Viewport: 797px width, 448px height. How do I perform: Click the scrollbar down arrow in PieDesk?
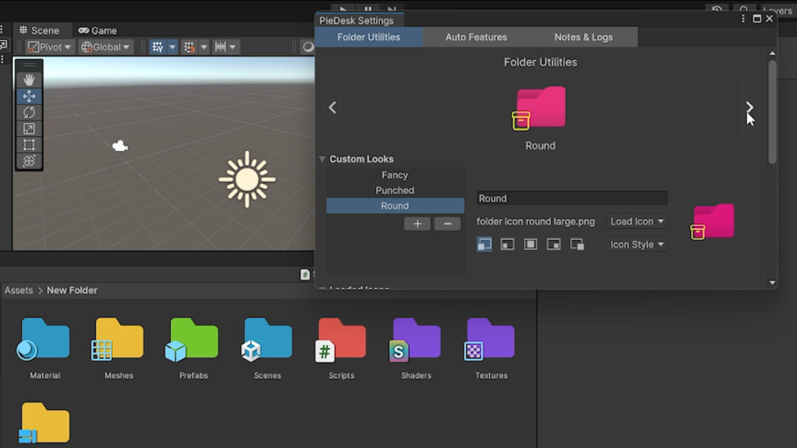point(772,283)
